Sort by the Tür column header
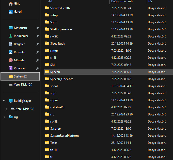 click(x=150, y=1)
